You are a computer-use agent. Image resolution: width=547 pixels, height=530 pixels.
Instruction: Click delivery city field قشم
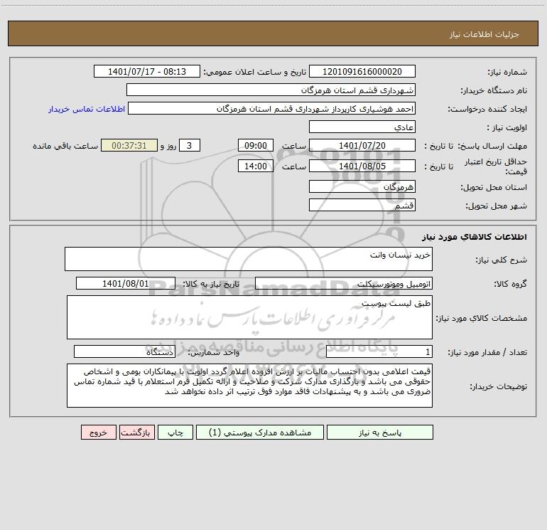[x=362, y=205]
